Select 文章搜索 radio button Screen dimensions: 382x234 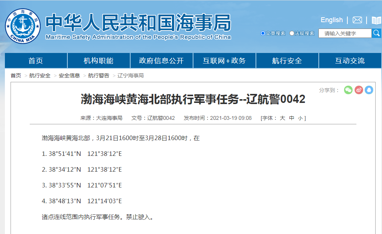click(263, 33)
